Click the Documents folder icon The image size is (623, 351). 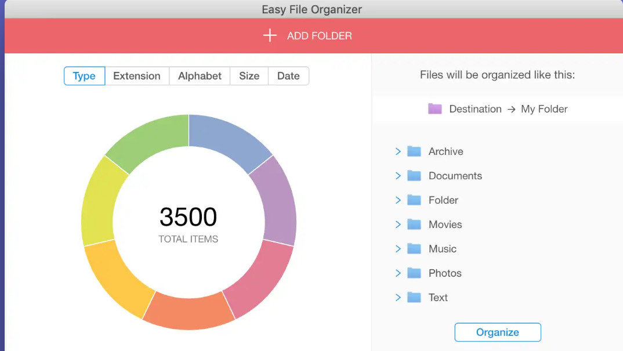[x=414, y=176]
